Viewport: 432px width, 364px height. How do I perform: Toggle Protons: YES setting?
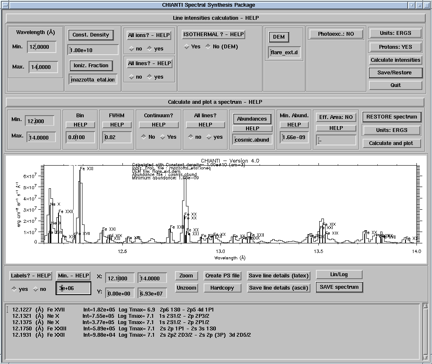pos(395,47)
